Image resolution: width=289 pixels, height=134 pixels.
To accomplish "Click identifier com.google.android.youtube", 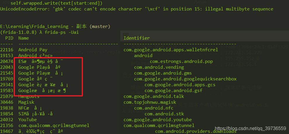I will click(x=158, y=120).
